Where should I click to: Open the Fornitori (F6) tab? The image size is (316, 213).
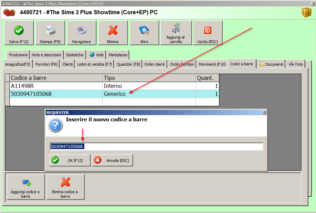tap(46, 64)
